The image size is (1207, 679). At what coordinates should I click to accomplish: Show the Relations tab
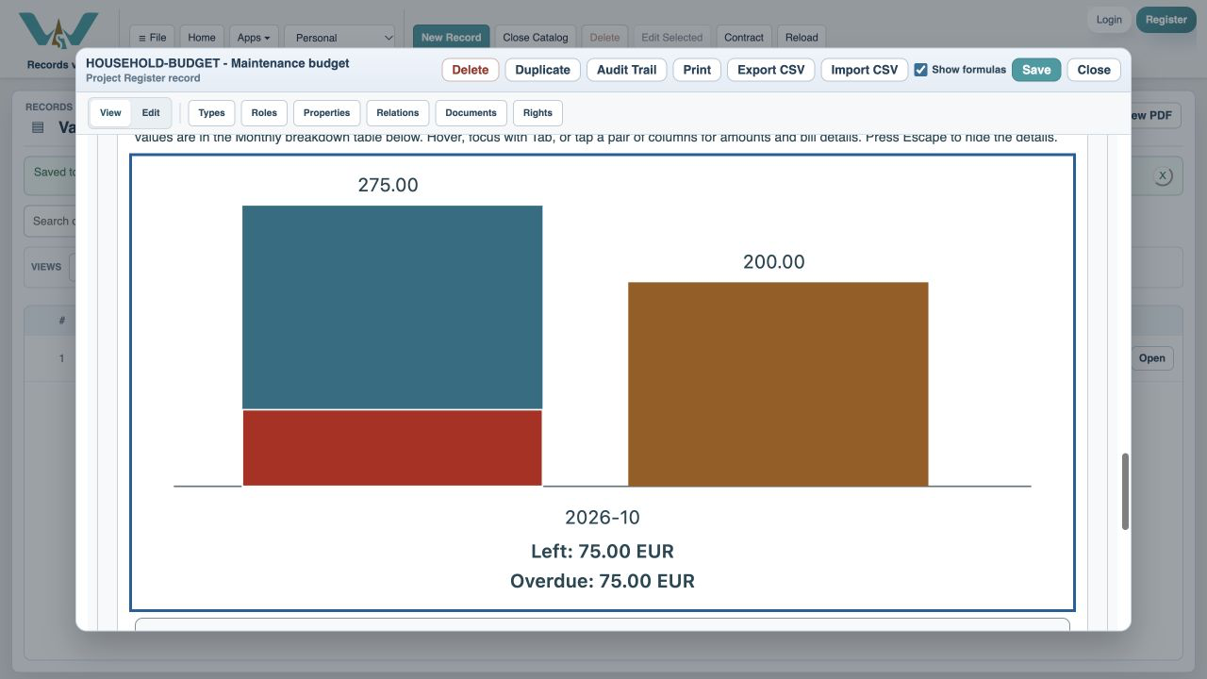tap(398, 113)
